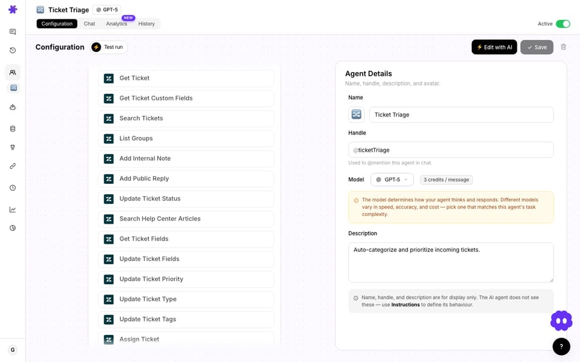This screenshot has width=580, height=362.
Task: Select the Ticket Triage agent sidebar icon
Action: pos(14,88)
